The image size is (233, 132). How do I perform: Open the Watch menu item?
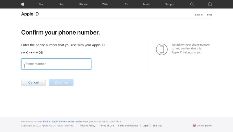coord(106,4)
